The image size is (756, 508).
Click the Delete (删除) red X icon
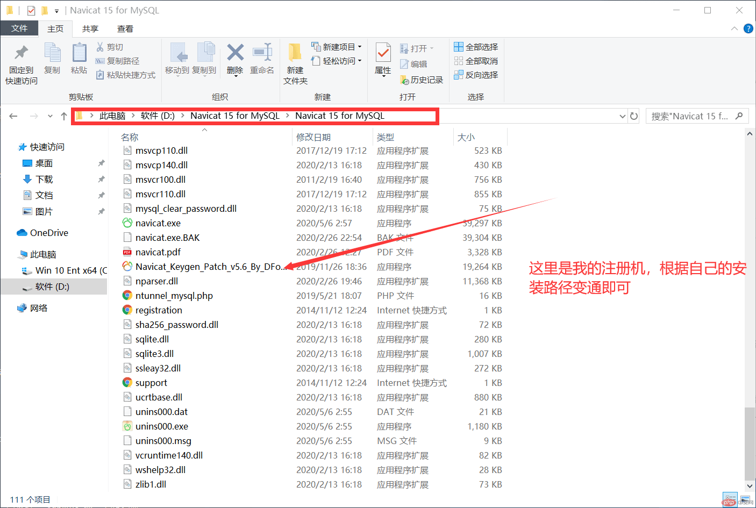click(235, 52)
